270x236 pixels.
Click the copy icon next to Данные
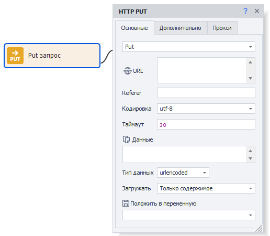point(126,140)
